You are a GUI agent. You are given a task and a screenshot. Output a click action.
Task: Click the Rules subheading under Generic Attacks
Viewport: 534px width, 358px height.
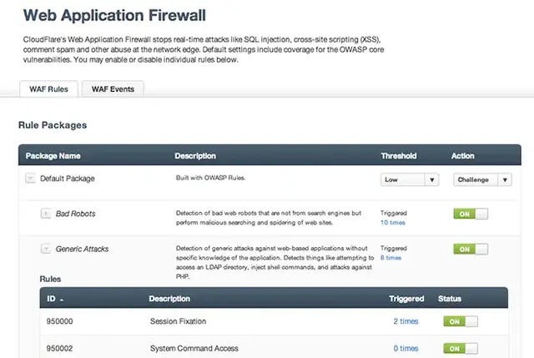click(50, 279)
